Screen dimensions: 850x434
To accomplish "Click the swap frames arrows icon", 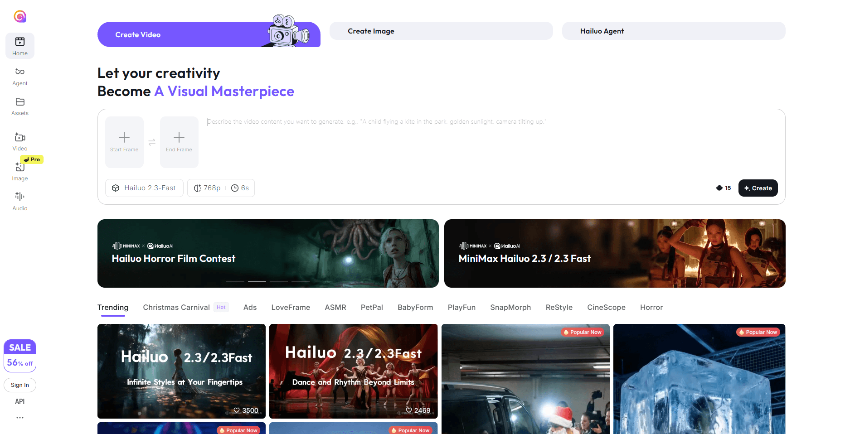I will [x=152, y=142].
